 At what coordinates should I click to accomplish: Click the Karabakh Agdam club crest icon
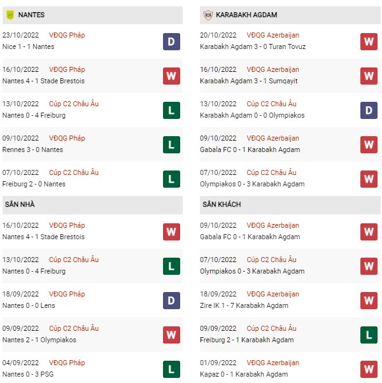click(208, 15)
